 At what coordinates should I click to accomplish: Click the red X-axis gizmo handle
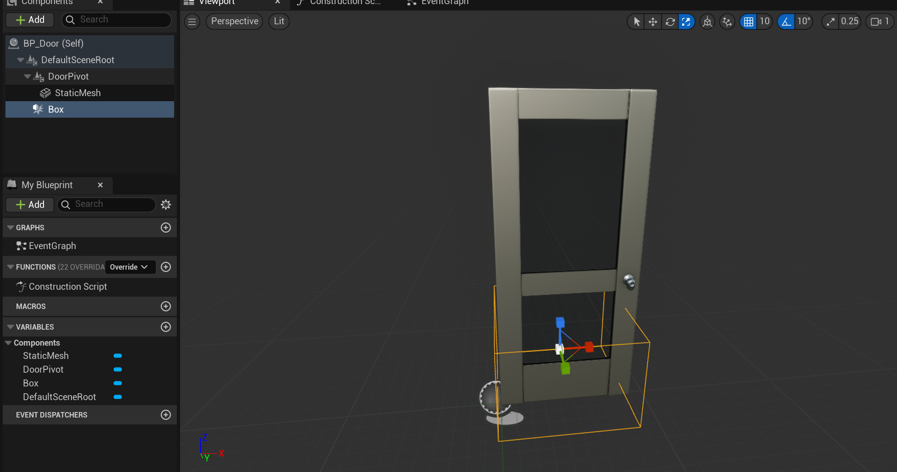point(589,347)
